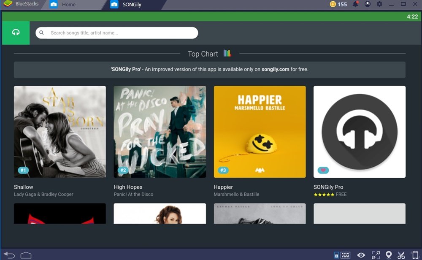Open the woman portrait album thumbnail
This screenshot has width=422, height=260.
click(x=160, y=214)
